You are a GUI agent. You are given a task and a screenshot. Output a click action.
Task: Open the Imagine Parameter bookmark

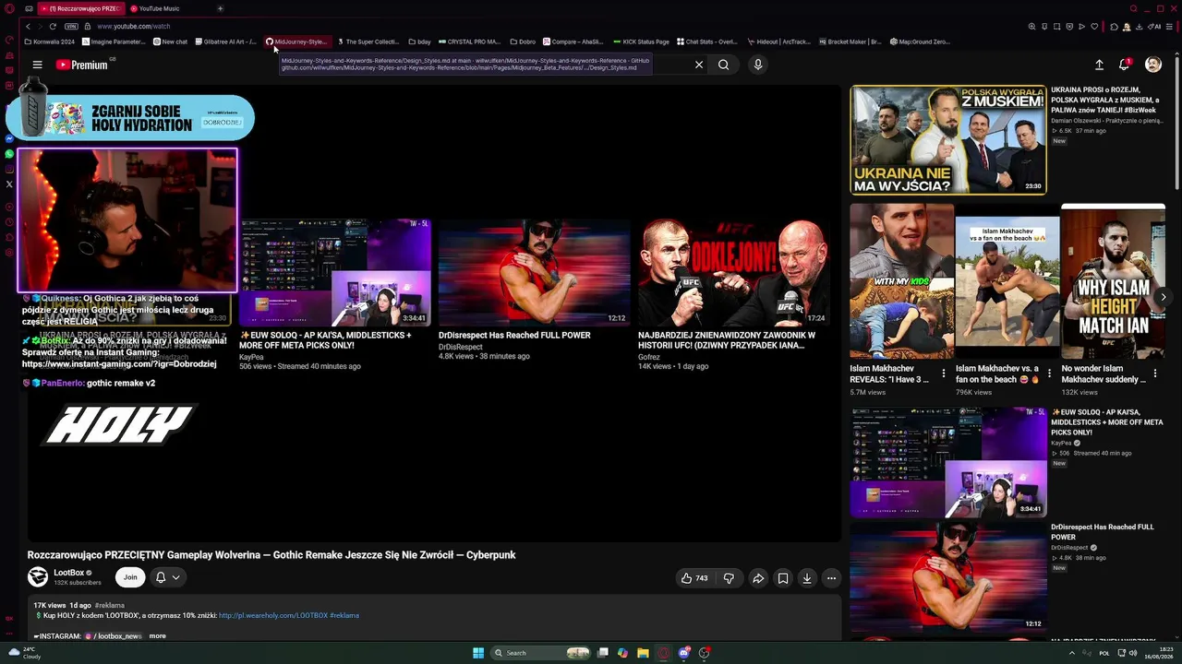(x=115, y=41)
